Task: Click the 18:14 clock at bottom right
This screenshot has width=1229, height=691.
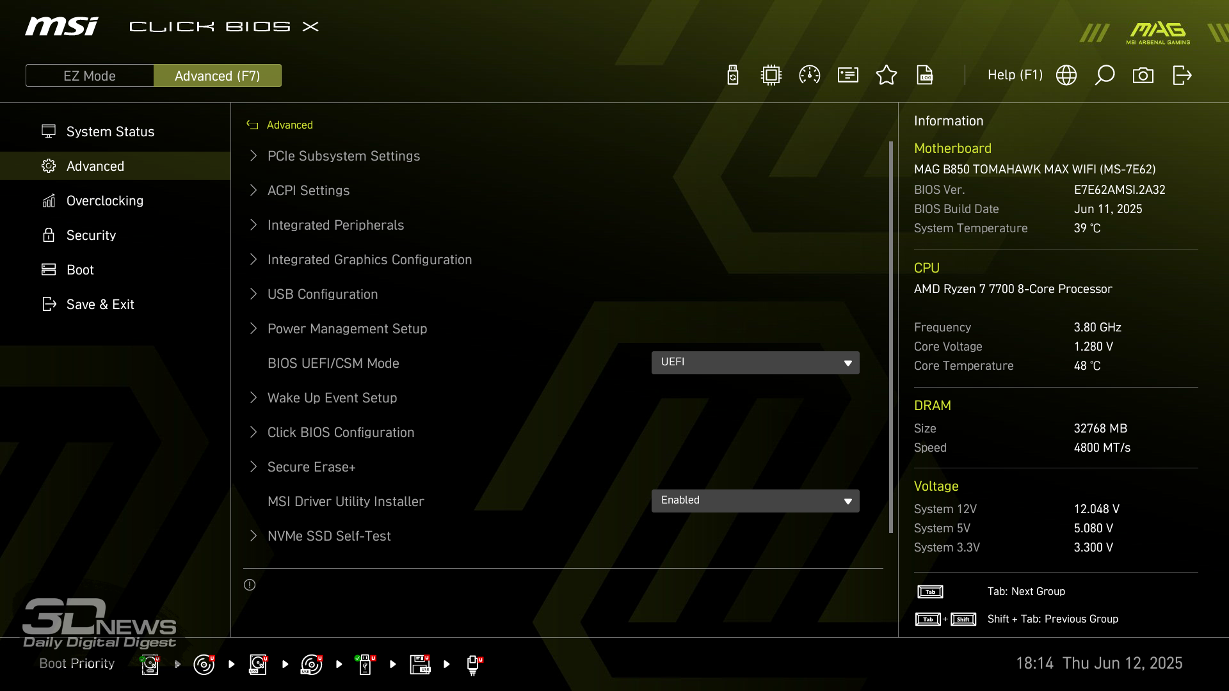Action: tap(1034, 663)
